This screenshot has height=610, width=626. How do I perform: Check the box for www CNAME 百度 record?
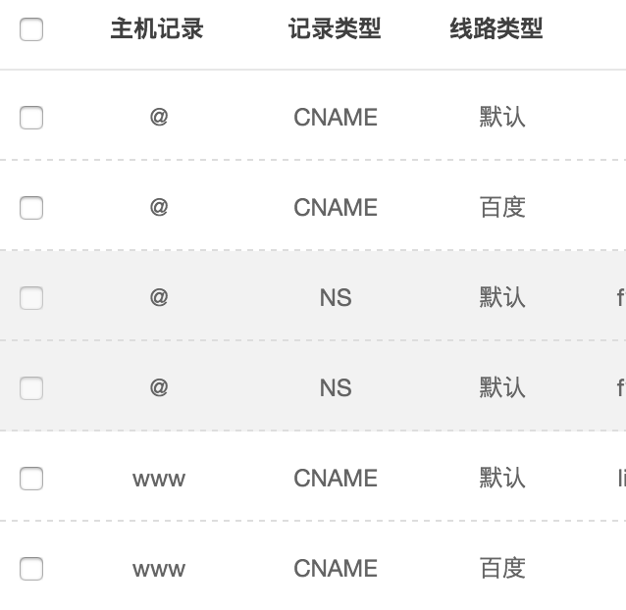pos(31,569)
